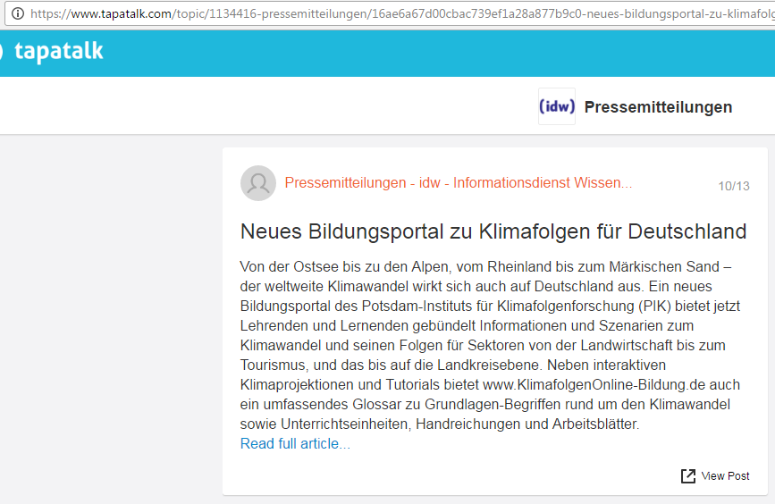Focus the browser URL address field
The width and height of the screenshot is (775, 504).
tap(402, 13)
